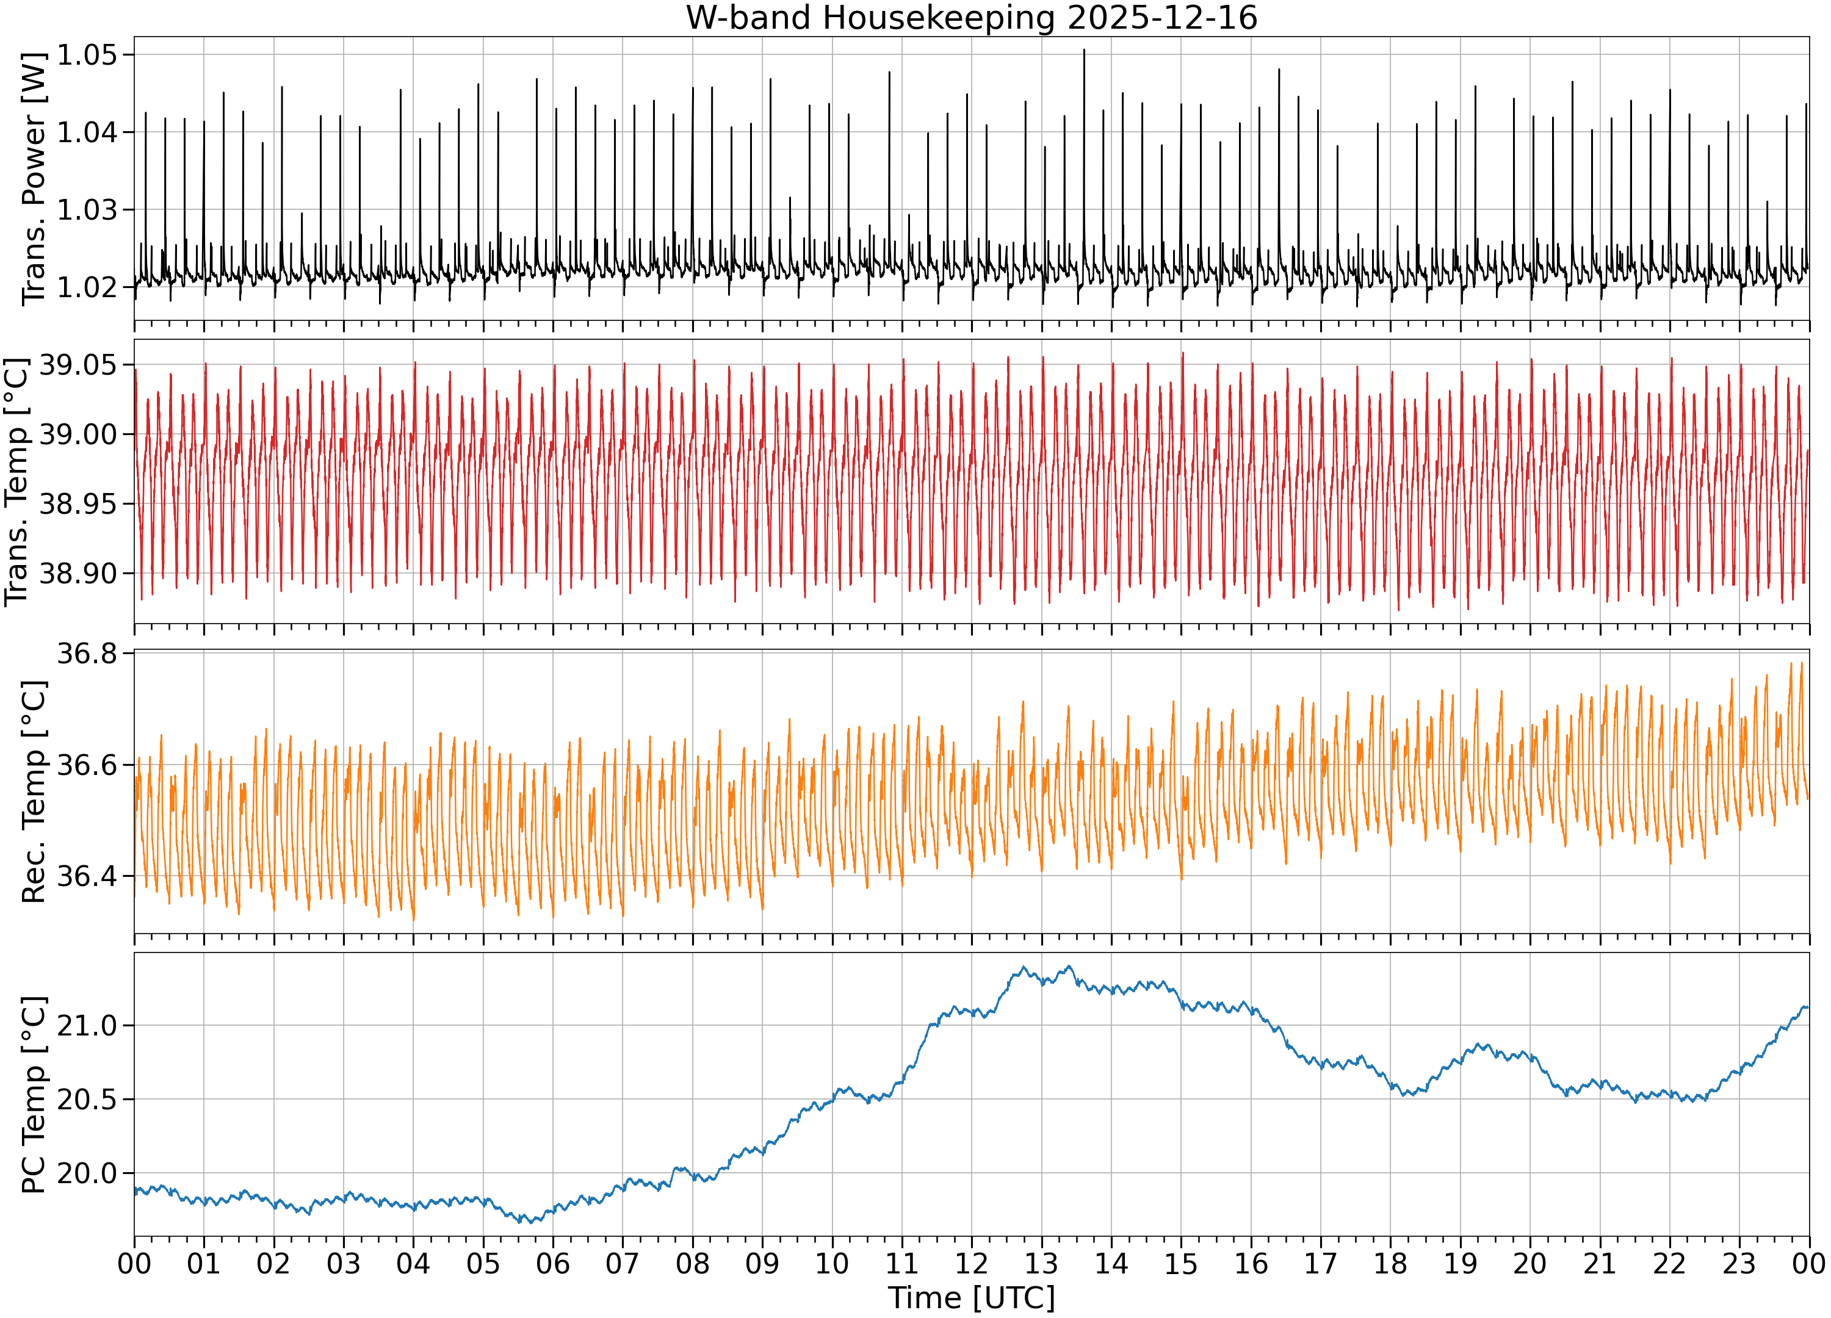Click the Rec. Temp [°C] axis label

click(33, 792)
